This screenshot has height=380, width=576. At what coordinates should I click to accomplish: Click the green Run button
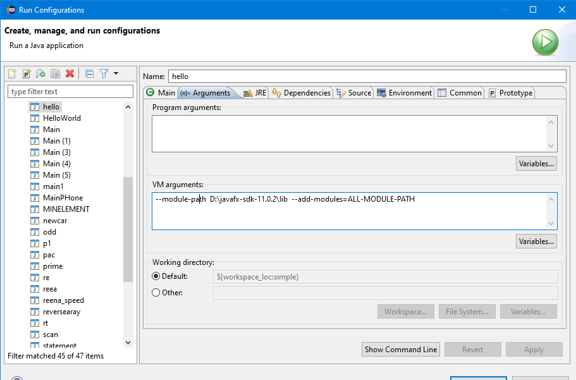click(x=544, y=42)
